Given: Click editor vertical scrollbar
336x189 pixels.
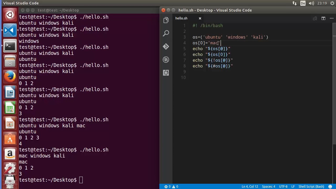Looking at the screenshot, I should pyautogui.click(x=334, y=84).
